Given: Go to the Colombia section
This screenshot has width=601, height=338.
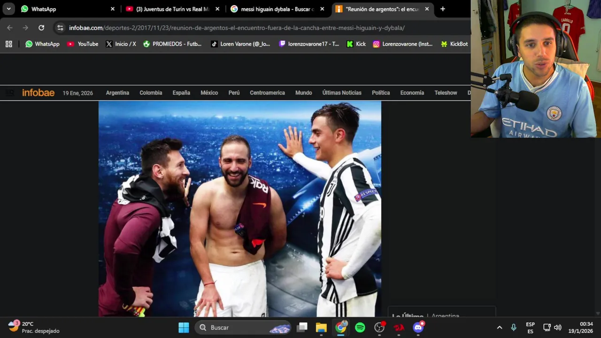Looking at the screenshot, I should 151,93.
